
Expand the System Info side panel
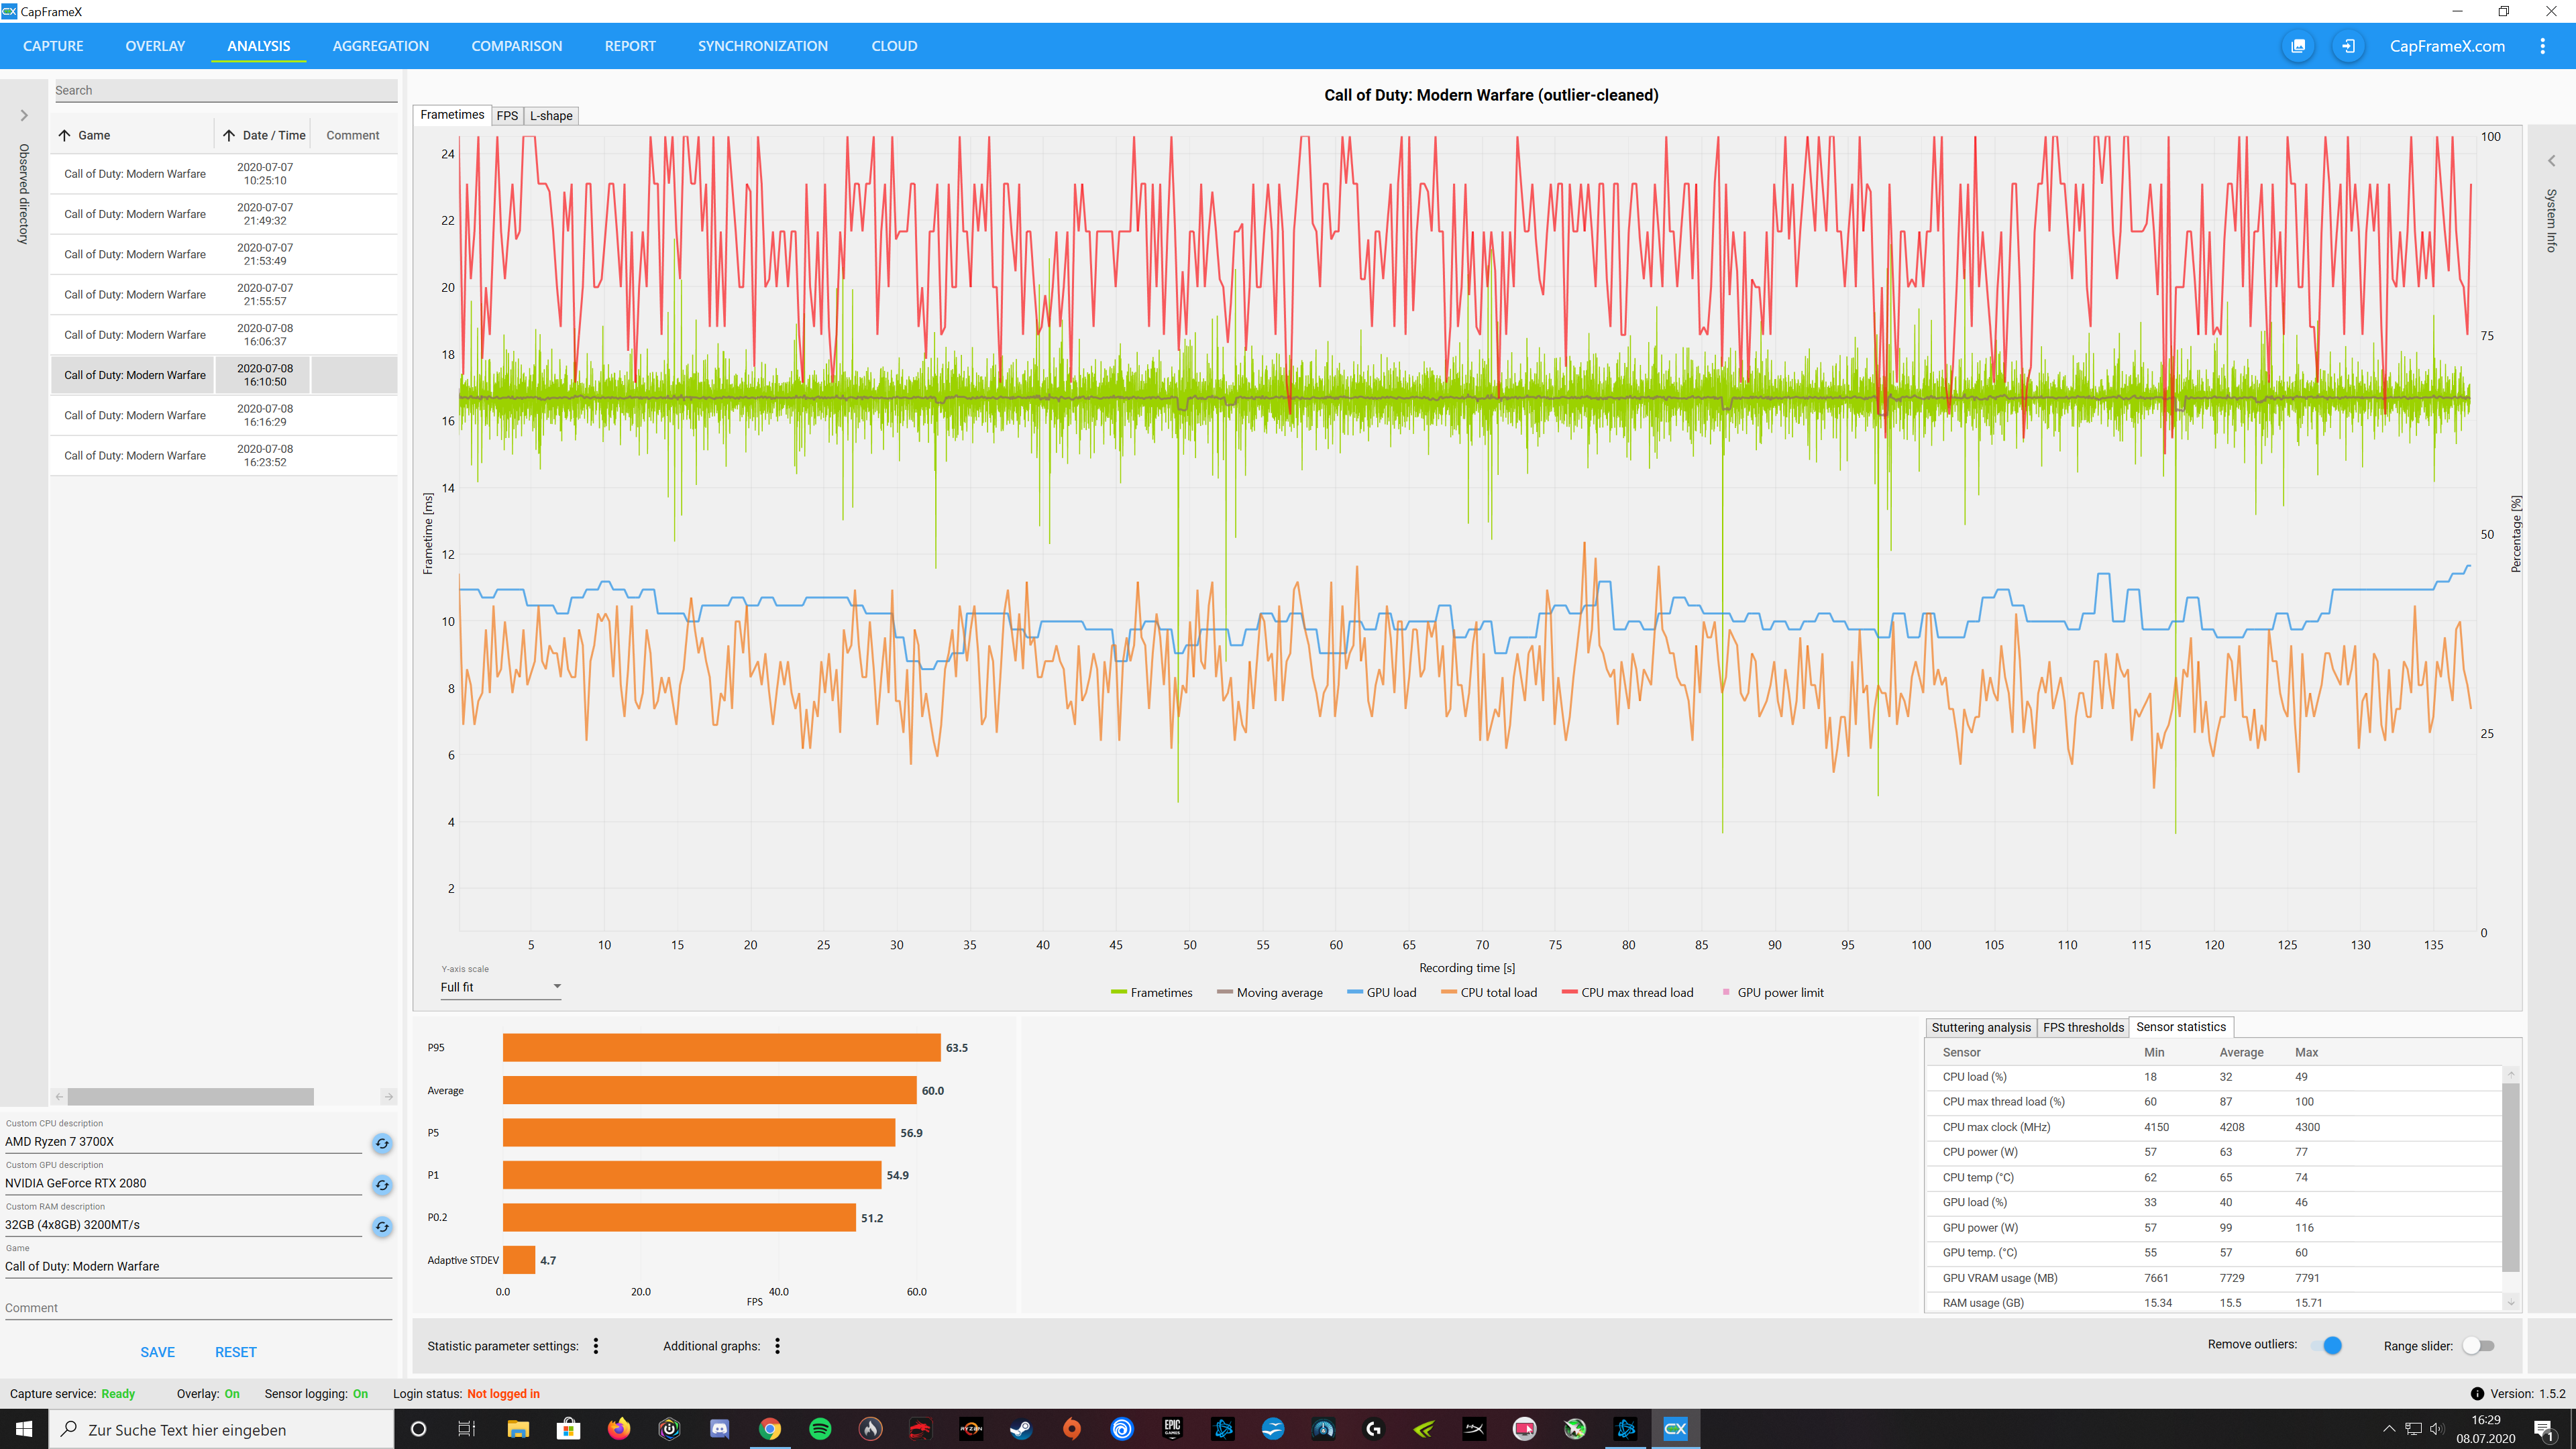(2551, 161)
